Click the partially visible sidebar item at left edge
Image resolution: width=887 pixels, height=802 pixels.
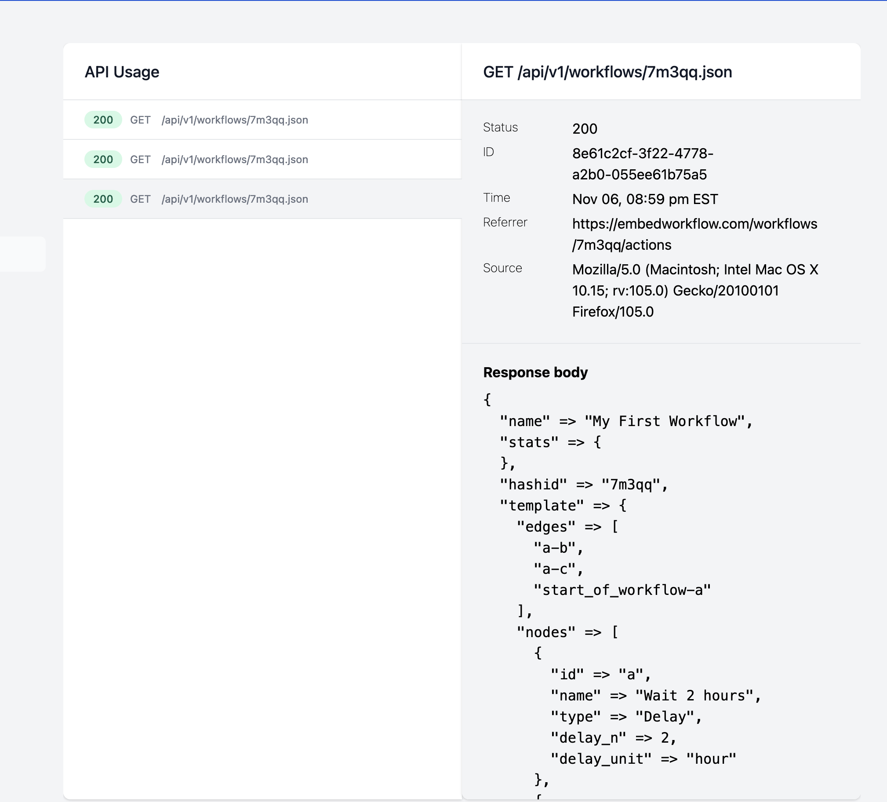[x=23, y=254]
